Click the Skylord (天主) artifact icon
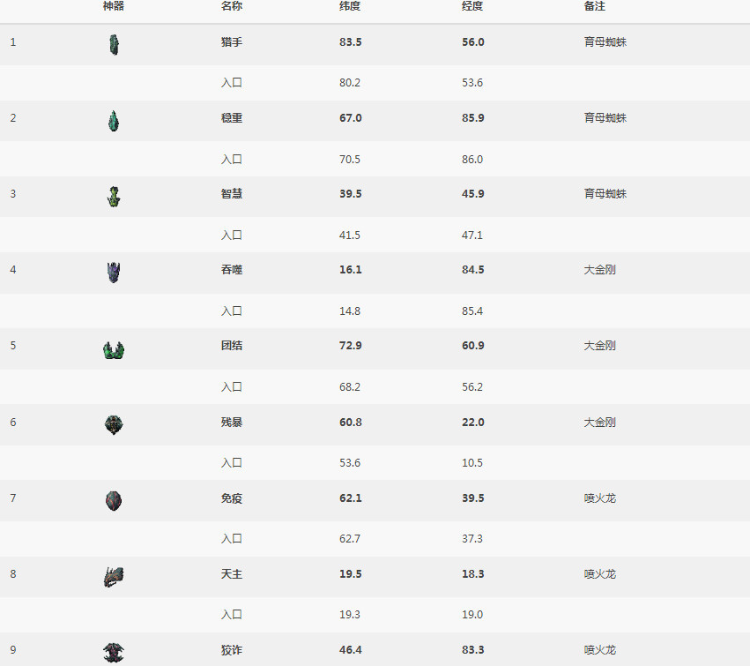 (x=113, y=577)
